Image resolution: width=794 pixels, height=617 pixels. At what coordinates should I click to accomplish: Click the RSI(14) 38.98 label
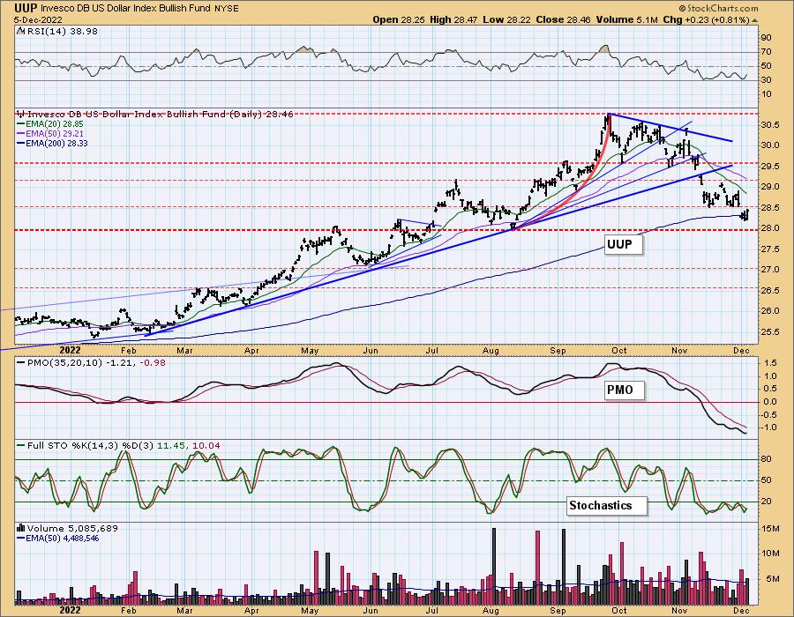click(x=57, y=32)
